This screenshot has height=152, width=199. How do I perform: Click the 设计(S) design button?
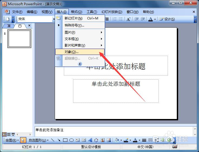pos(167,19)
